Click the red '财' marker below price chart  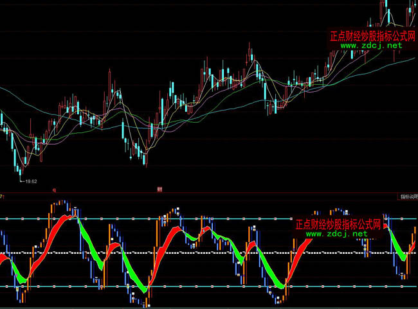point(158,190)
